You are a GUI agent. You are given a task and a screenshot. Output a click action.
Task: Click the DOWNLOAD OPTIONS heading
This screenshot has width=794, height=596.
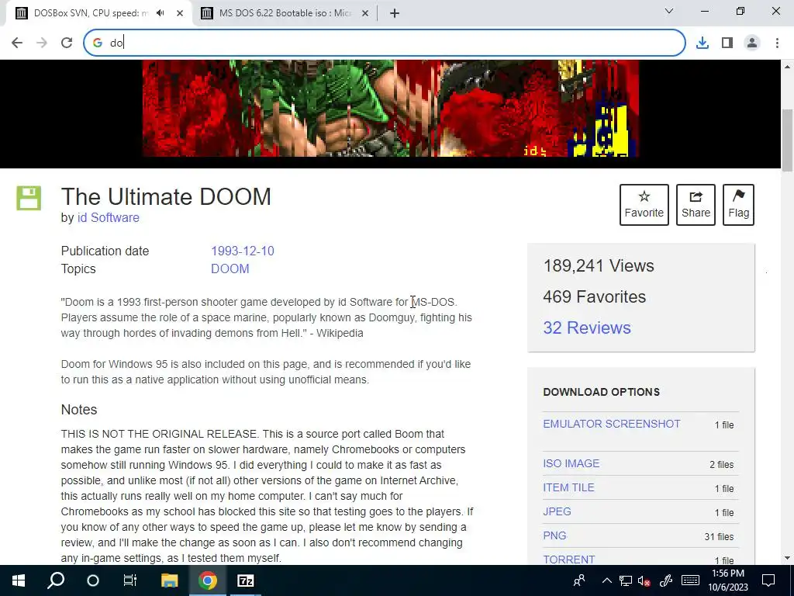[x=602, y=392]
